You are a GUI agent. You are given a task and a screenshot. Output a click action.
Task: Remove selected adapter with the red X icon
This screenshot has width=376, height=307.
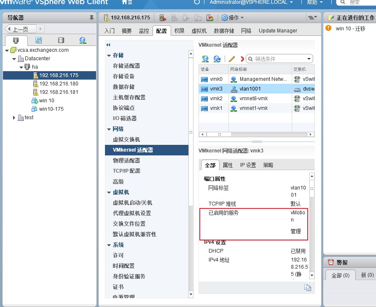pyautogui.click(x=242, y=59)
